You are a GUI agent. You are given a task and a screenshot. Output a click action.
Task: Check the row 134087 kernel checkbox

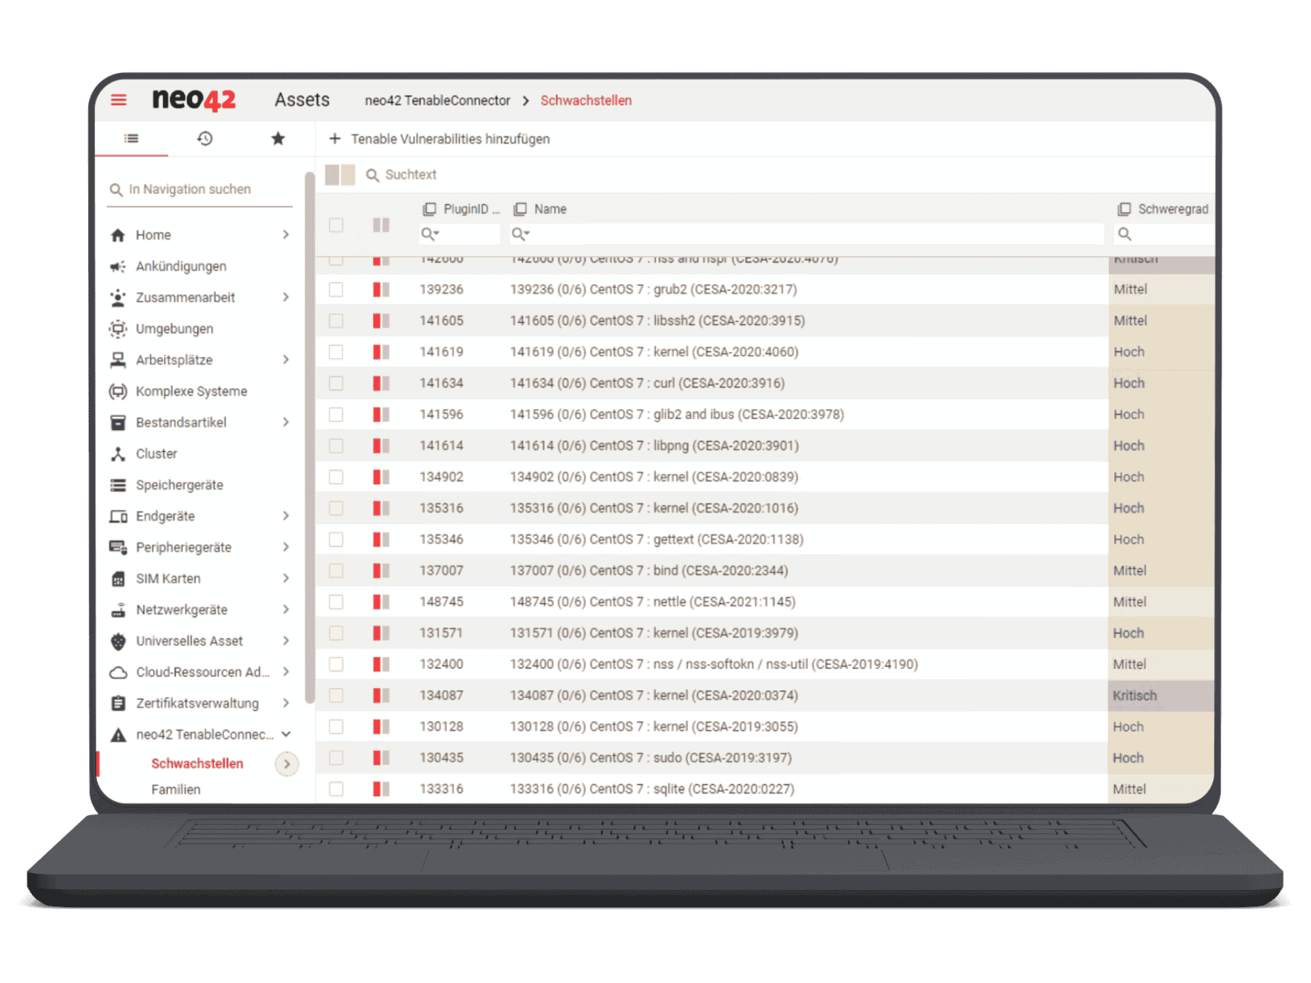coord(336,696)
